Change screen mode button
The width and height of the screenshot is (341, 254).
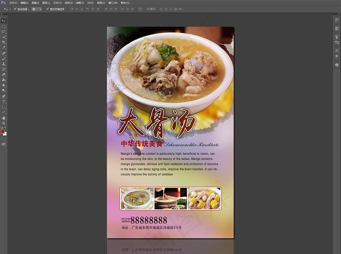tap(4, 144)
